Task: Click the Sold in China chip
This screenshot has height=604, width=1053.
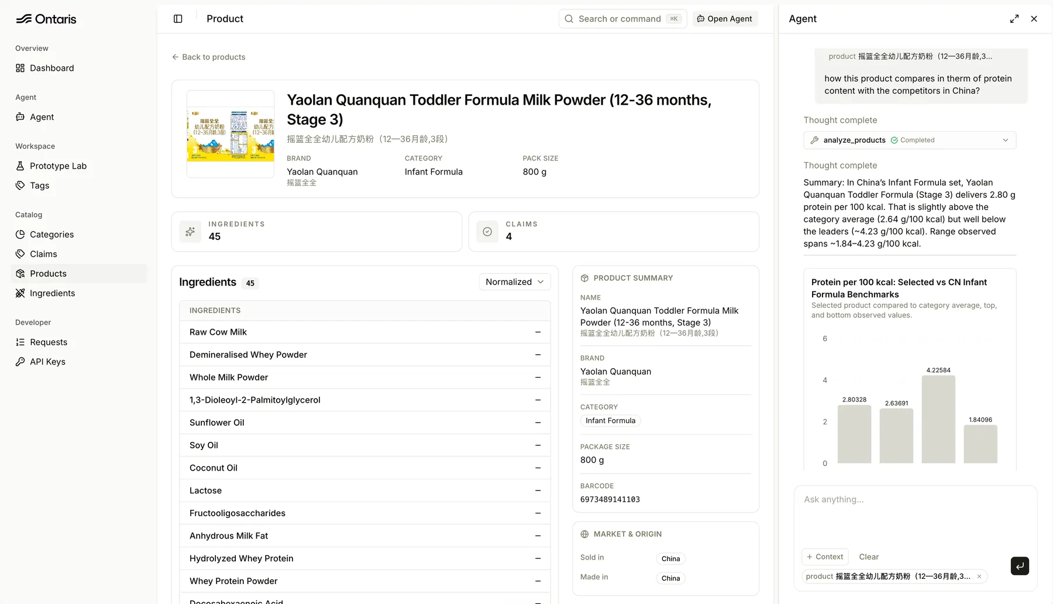Action: coord(670,559)
